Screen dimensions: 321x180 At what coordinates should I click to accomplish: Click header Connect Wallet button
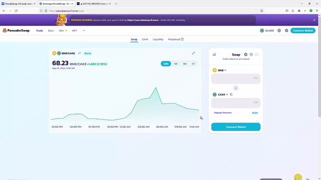(303, 30)
